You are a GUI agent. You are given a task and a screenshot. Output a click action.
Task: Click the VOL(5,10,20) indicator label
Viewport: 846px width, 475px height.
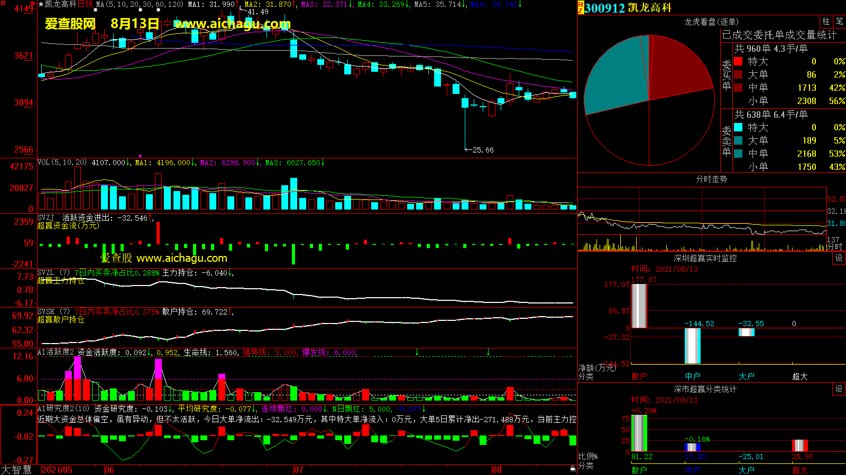(62, 163)
